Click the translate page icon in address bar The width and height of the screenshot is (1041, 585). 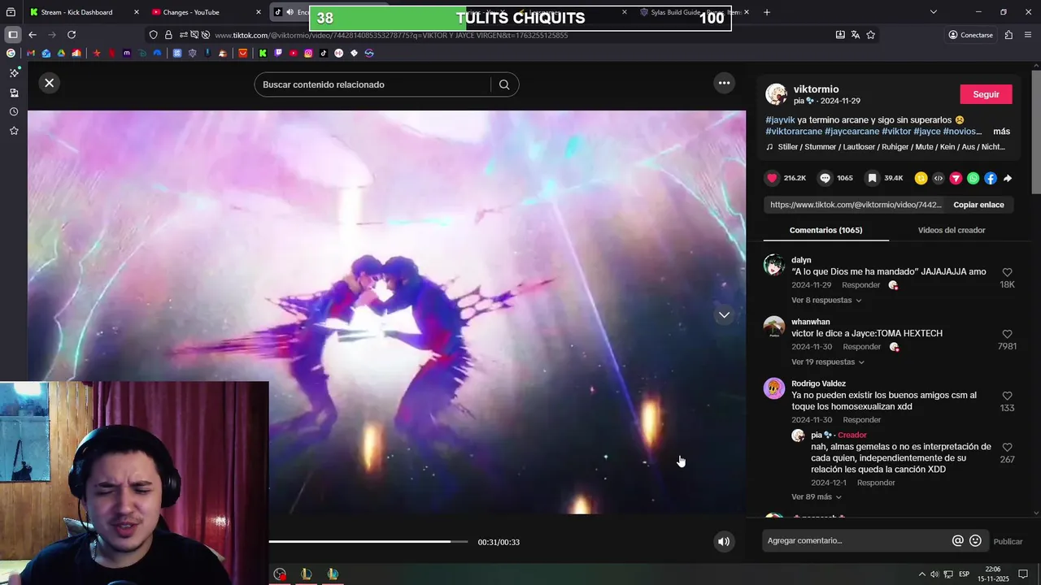pos(856,35)
